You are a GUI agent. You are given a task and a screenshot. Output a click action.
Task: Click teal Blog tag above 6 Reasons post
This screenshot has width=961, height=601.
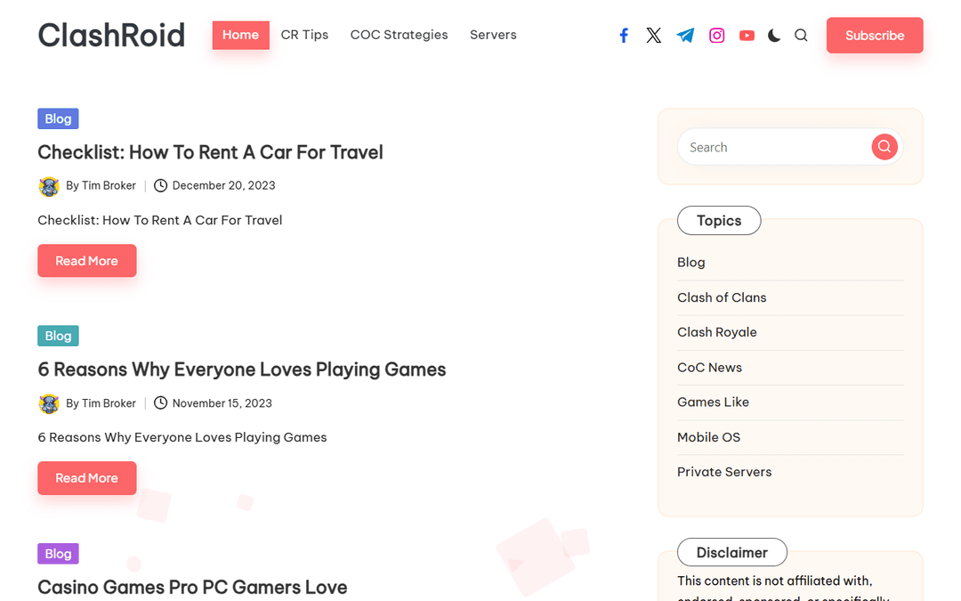[x=58, y=336]
